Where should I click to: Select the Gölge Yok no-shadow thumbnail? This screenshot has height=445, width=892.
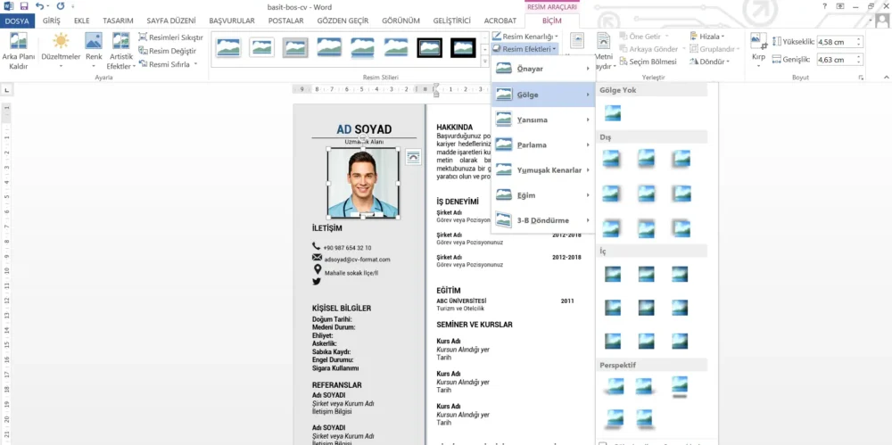(613, 113)
